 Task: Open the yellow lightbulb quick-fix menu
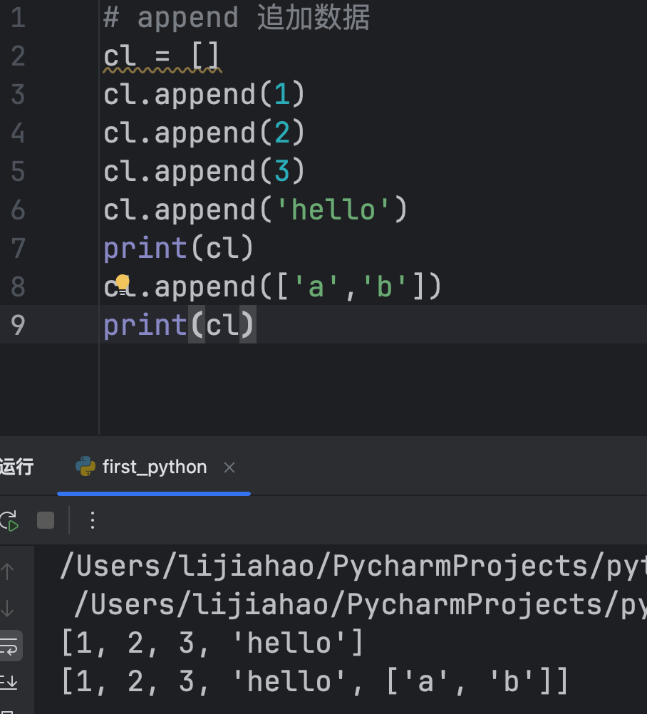pos(123,284)
